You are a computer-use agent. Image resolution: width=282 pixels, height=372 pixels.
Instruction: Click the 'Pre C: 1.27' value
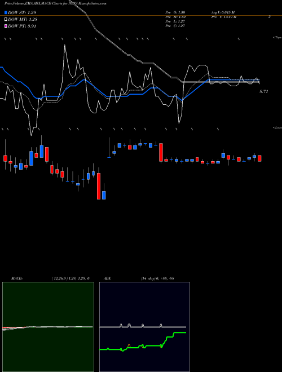(x=175, y=26)
